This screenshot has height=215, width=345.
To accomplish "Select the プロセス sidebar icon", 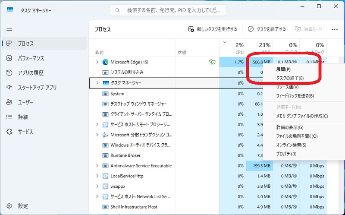I will [9, 44].
